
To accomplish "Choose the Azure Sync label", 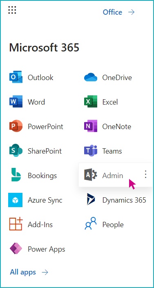I will [x=45, y=200].
